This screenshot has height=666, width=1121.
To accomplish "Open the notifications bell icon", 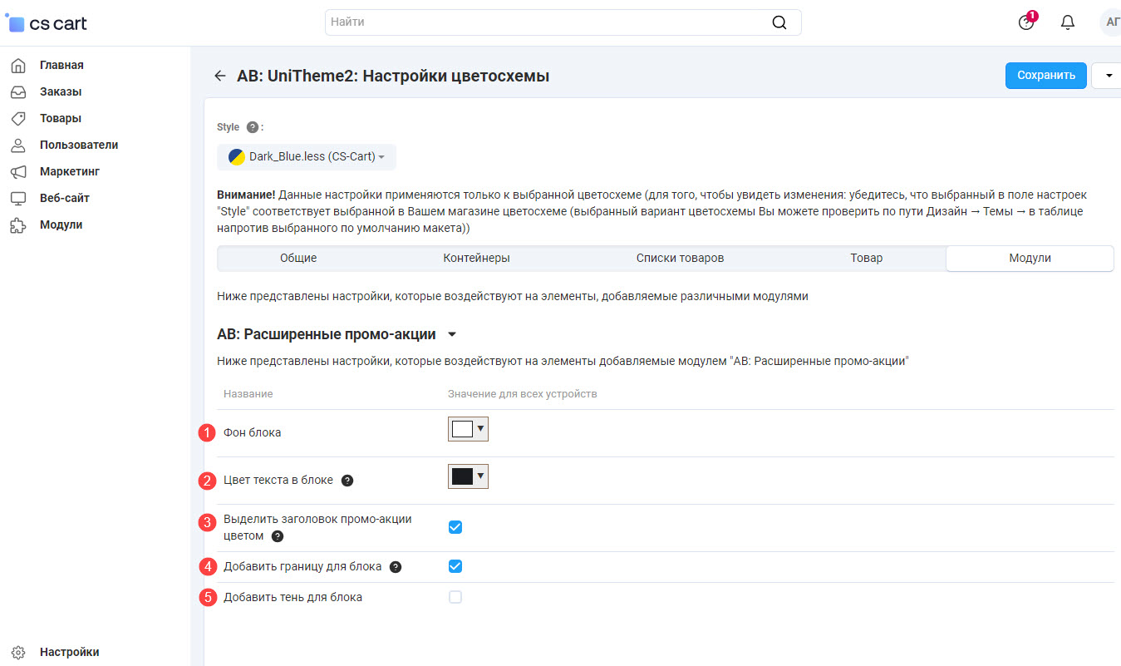I will (1067, 22).
